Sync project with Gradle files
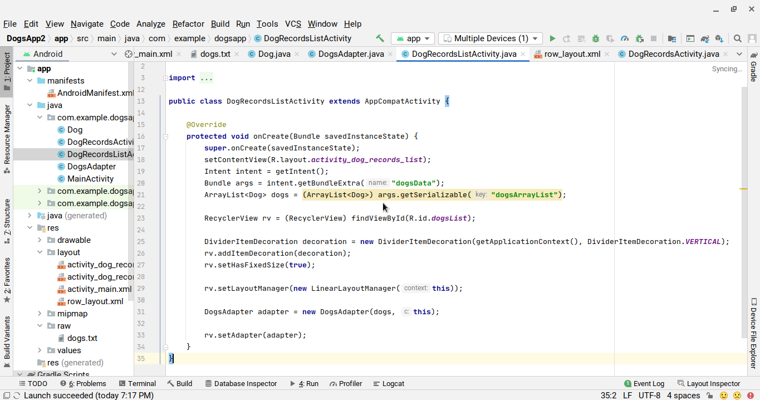This screenshot has height=400, width=760. (704, 38)
